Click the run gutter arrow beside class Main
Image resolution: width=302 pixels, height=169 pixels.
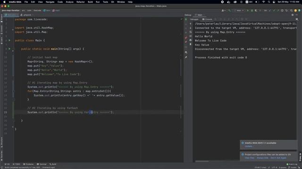pyautogui.click(x=9, y=40)
